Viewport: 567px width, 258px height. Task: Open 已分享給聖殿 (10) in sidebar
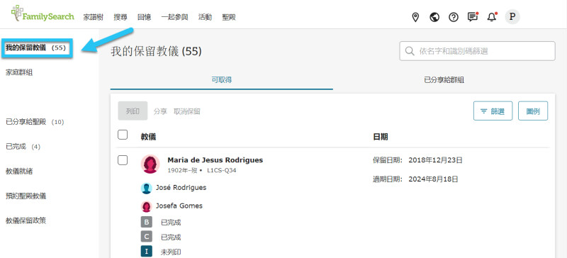35,122
